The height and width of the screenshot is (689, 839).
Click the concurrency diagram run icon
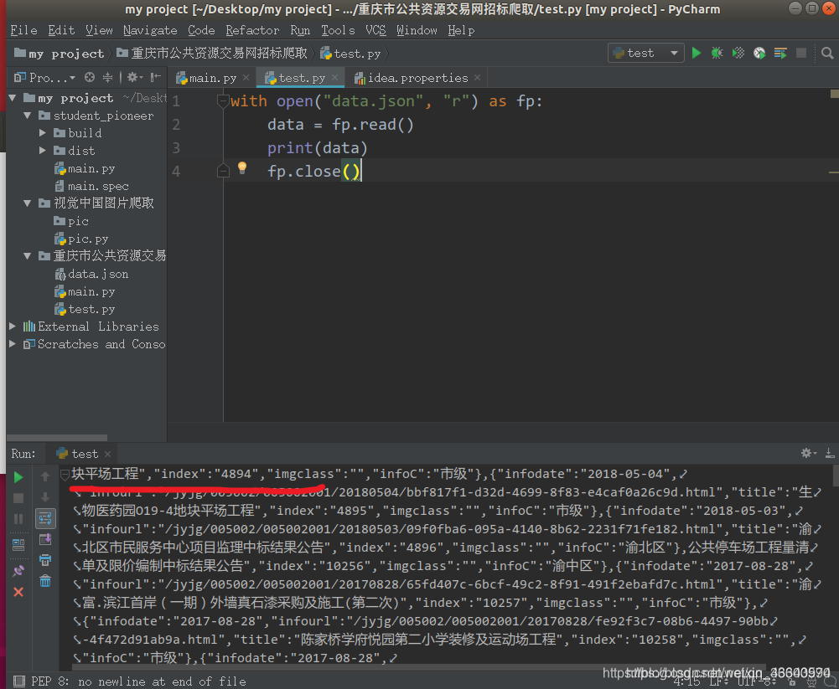click(x=780, y=53)
